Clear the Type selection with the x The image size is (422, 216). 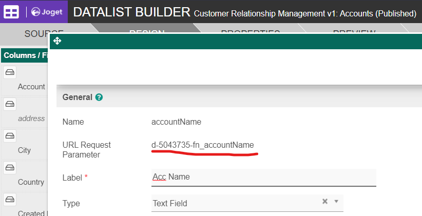pos(324,202)
